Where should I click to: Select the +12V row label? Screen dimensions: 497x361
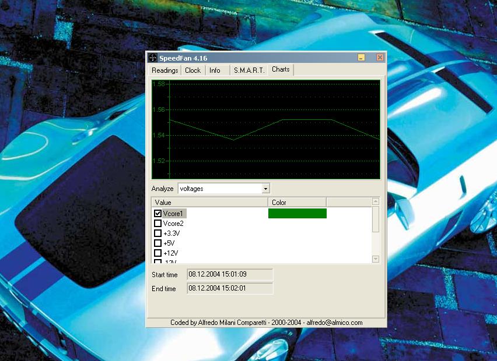(x=170, y=253)
